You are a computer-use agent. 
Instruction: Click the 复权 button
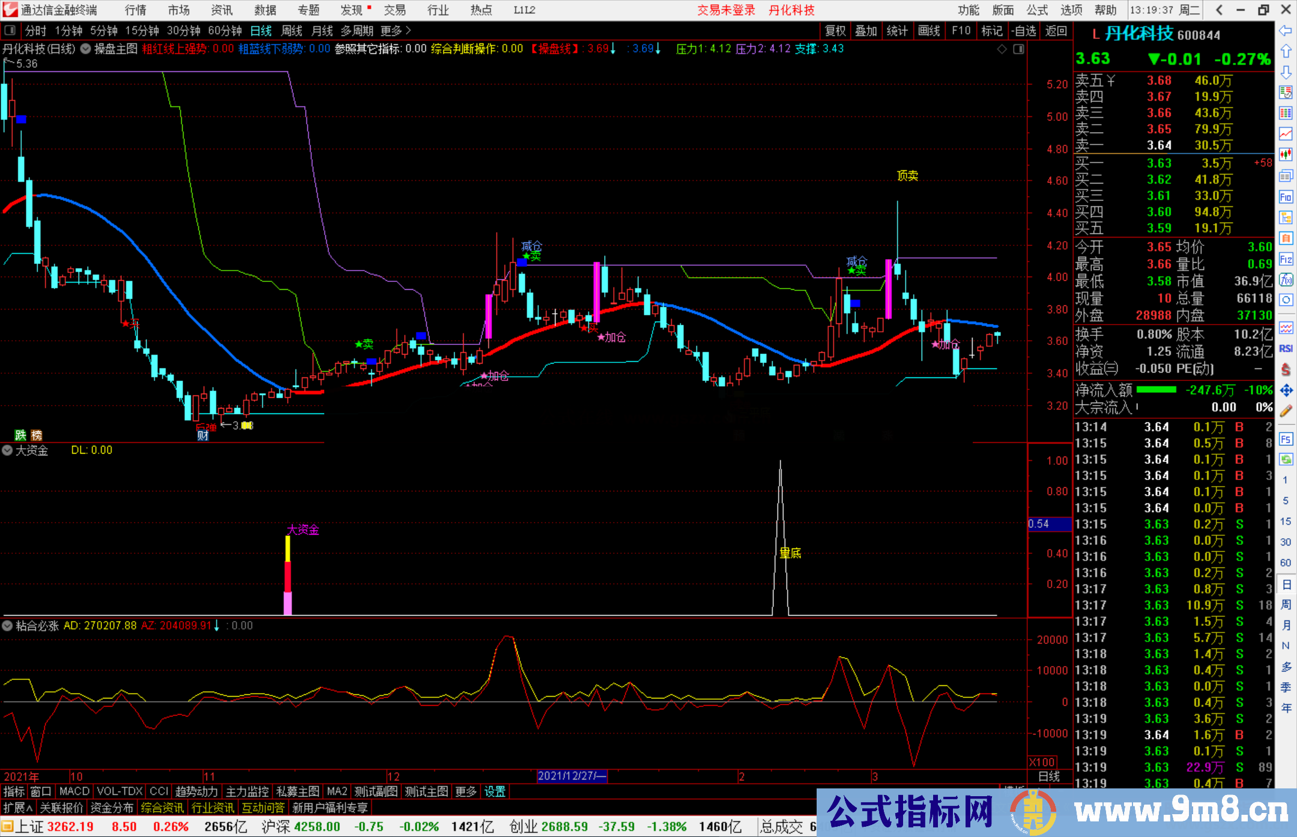tap(835, 31)
